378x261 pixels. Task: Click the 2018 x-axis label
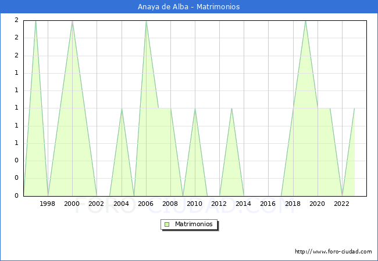click(293, 204)
